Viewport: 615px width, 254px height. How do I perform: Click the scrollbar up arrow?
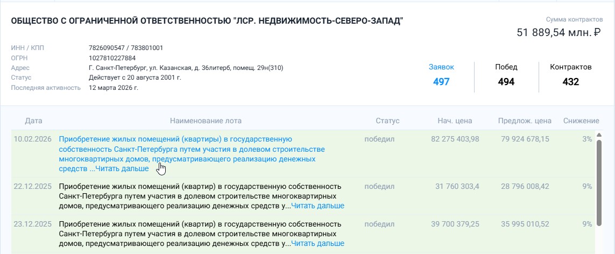(599, 135)
